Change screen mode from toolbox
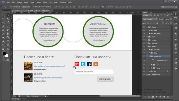The width and height of the screenshot is (179, 101). (x=8, y=60)
